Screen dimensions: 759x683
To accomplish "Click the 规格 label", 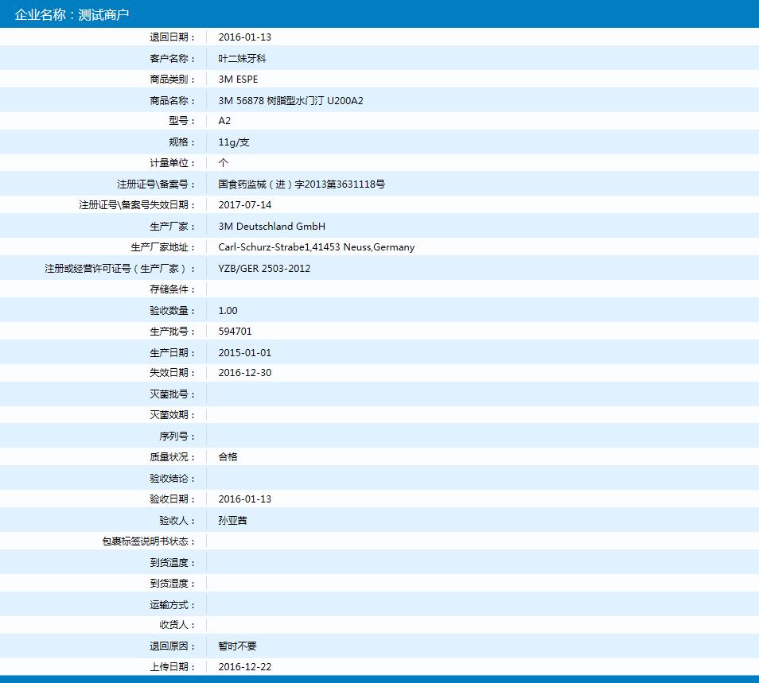I will coord(181,142).
